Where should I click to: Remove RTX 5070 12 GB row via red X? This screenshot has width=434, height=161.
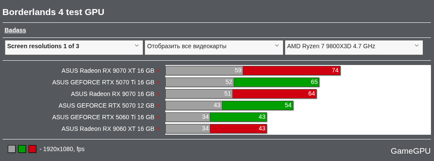(158, 105)
